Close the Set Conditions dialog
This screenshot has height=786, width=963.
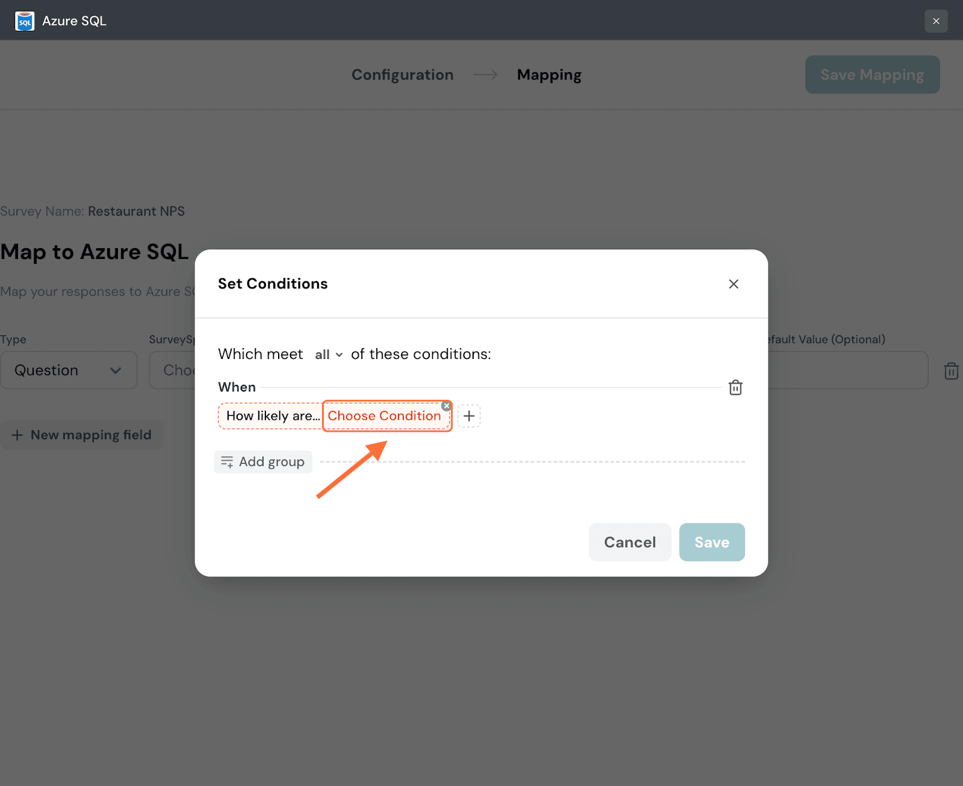coord(733,284)
